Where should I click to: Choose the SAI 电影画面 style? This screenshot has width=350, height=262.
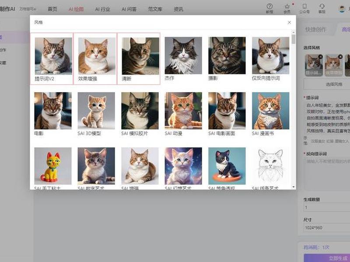[x=227, y=111]
